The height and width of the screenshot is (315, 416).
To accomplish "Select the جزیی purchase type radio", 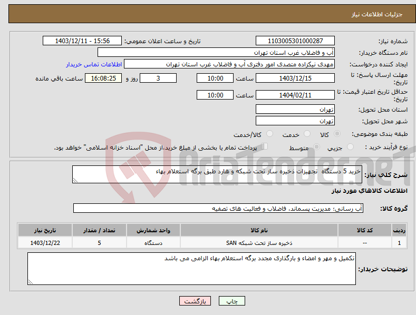I will [350, 147].
